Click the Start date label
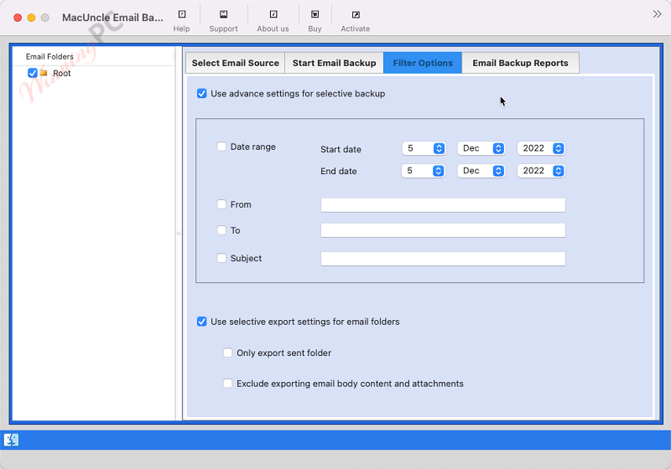The width and height of the screenshot is (671, 469). click(x=341, y=150)
